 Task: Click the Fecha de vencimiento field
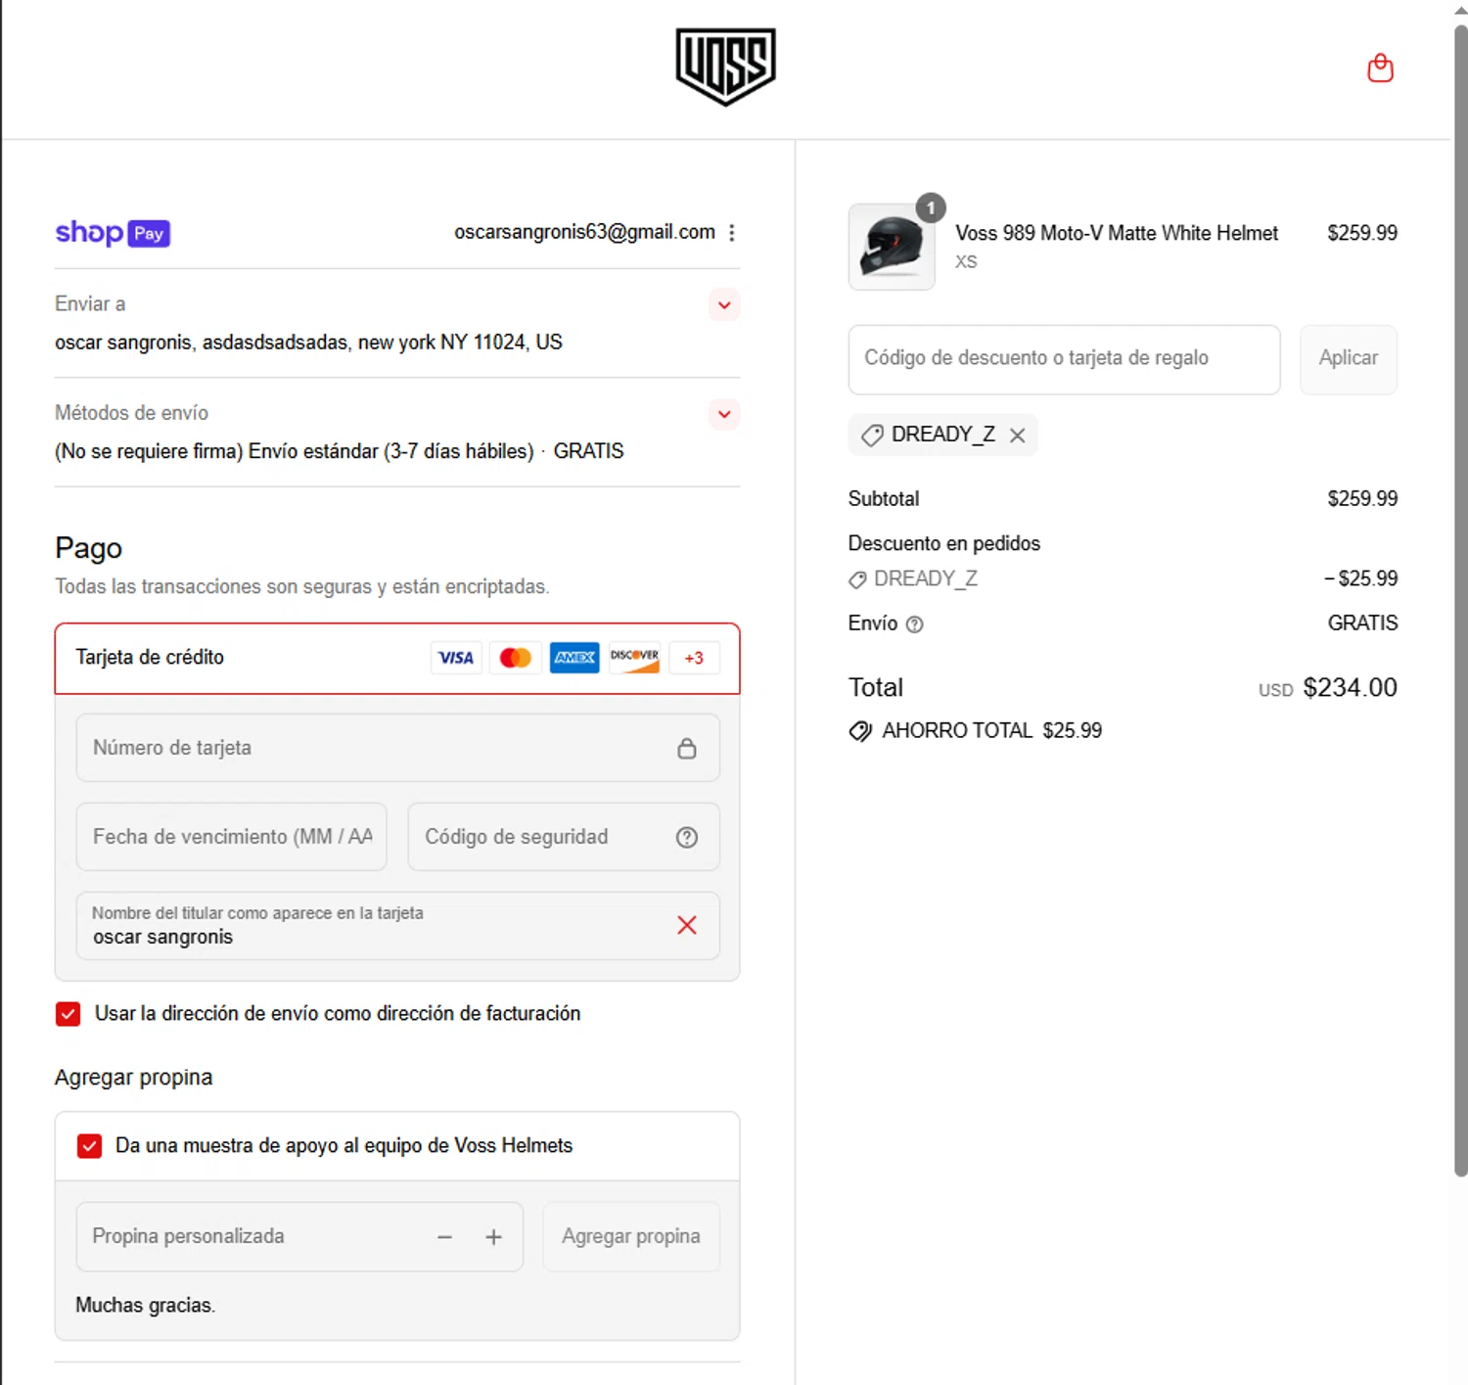[231, 837]
